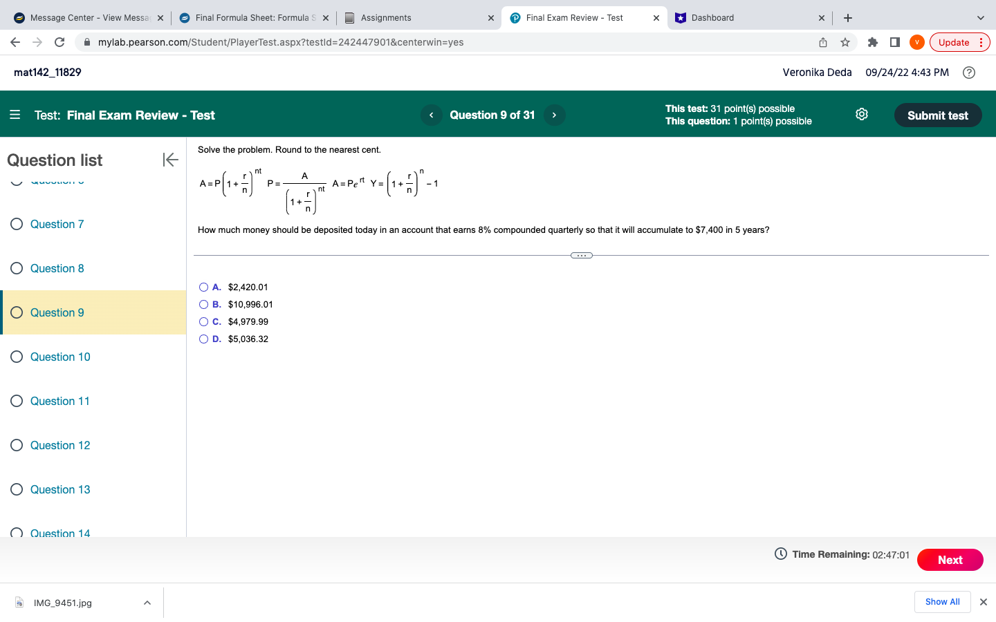Jump to Question 9 in the list

point(57,312)
